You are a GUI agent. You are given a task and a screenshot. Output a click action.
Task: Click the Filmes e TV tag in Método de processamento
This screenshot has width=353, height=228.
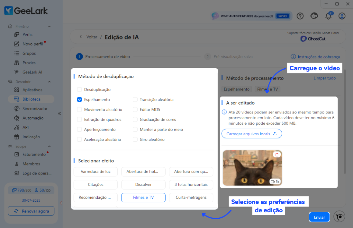267,89
